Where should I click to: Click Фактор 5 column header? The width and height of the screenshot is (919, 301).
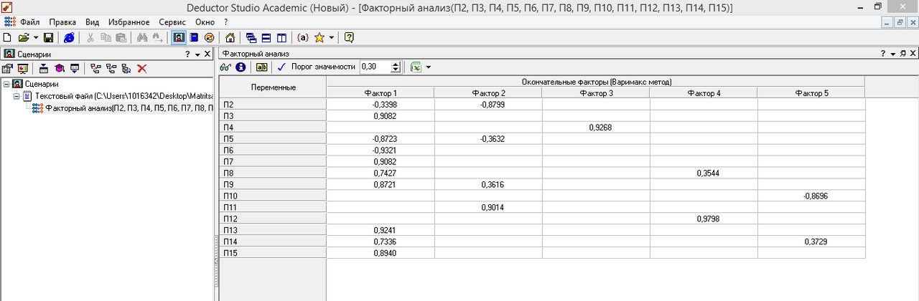pyautogui.click(x=811, y=93)
